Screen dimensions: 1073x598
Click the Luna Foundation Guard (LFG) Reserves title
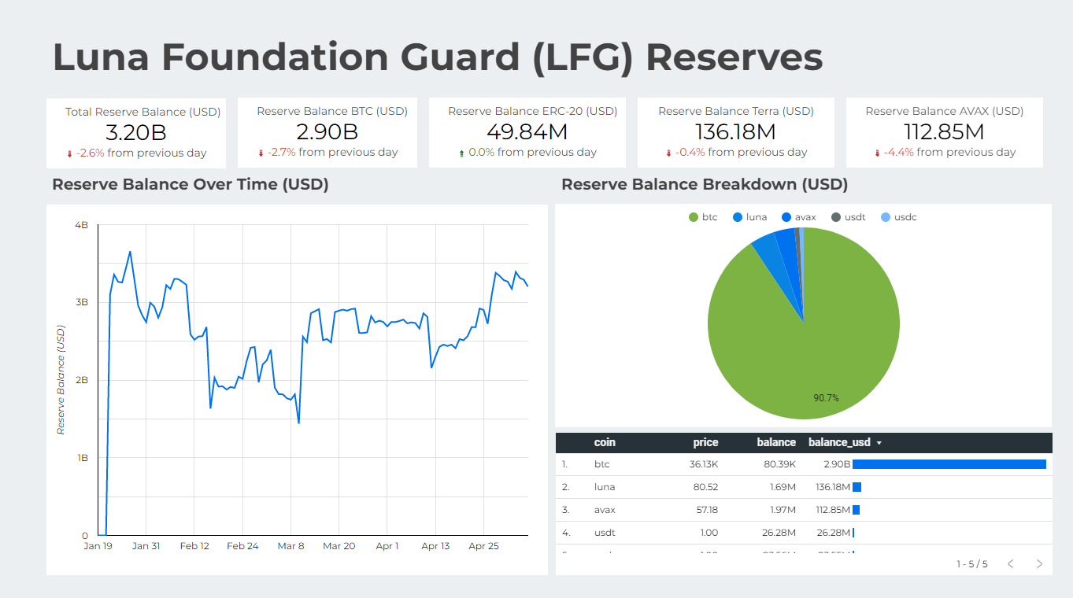pos(438,57)
